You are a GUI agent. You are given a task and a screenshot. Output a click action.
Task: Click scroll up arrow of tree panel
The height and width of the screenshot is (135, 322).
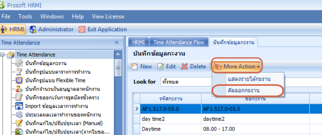[118, 54]
